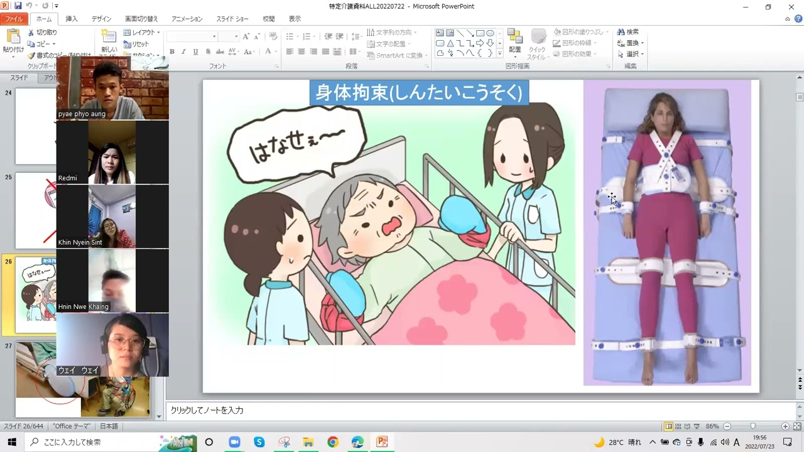Open 文字の配置 (Align Text) dropdown

pyautogui.click(x=389, y=44)
